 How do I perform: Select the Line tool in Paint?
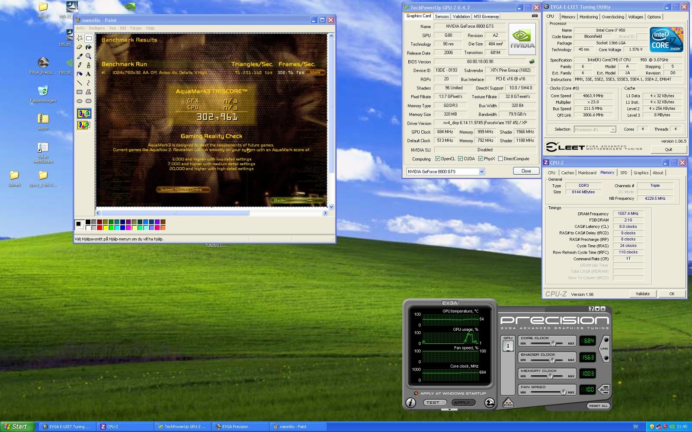pyautogui.click(x=80, y=83)
